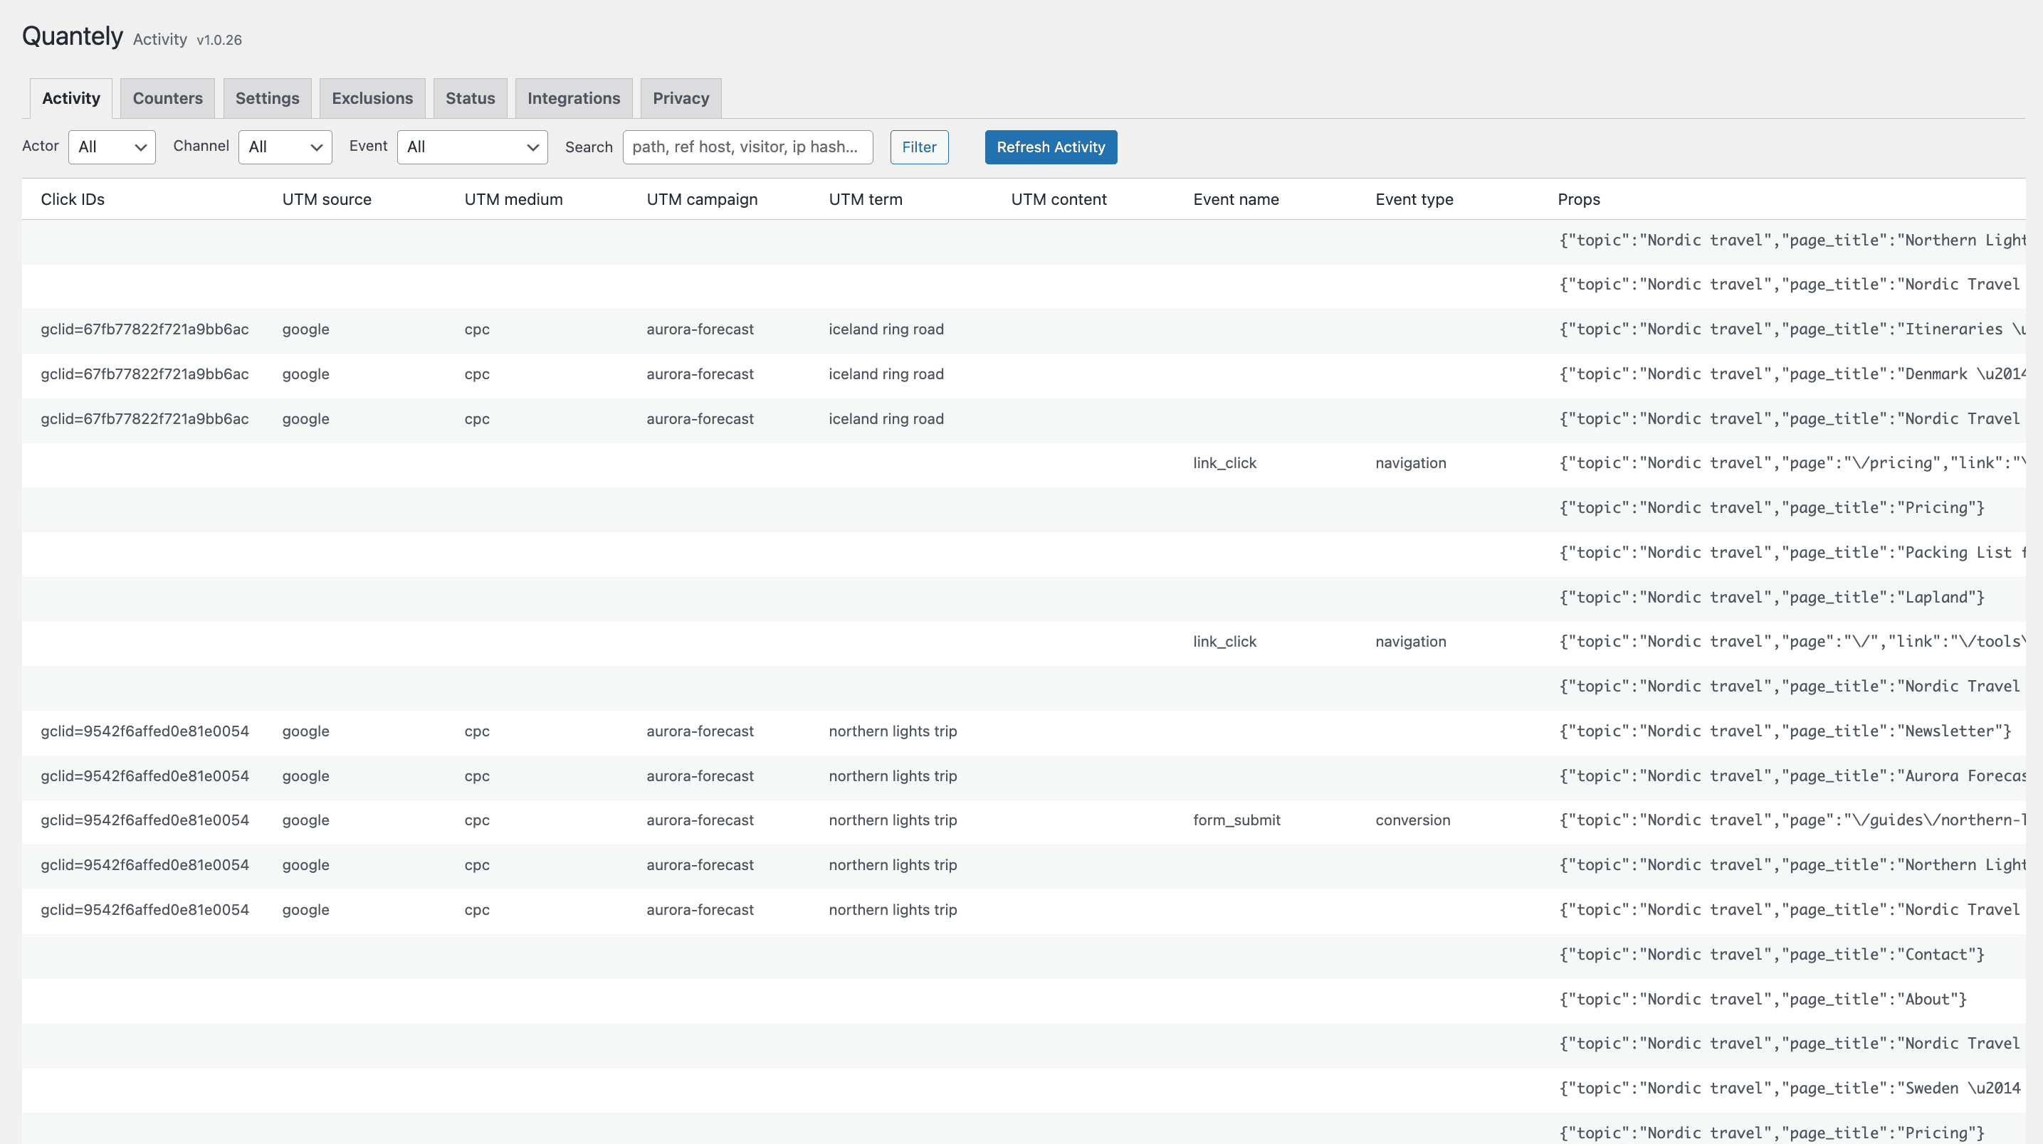Click the Props column header
Image resolution: width=2043 pixels, height=1144 pixels.
point(1577,199)
